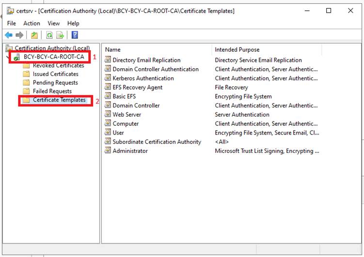
Task: Click the Export List toolbar icon
Action: click(60, 35)
